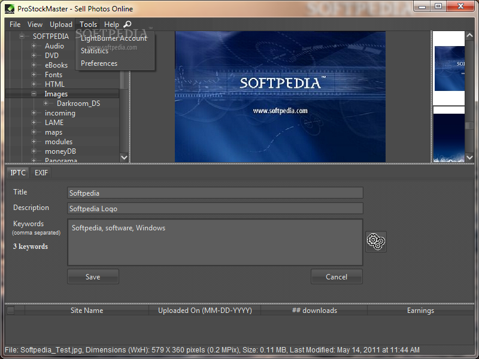Expand the Fonts folder node
Screen dimensions: 479x359
(x=34, y=74)
